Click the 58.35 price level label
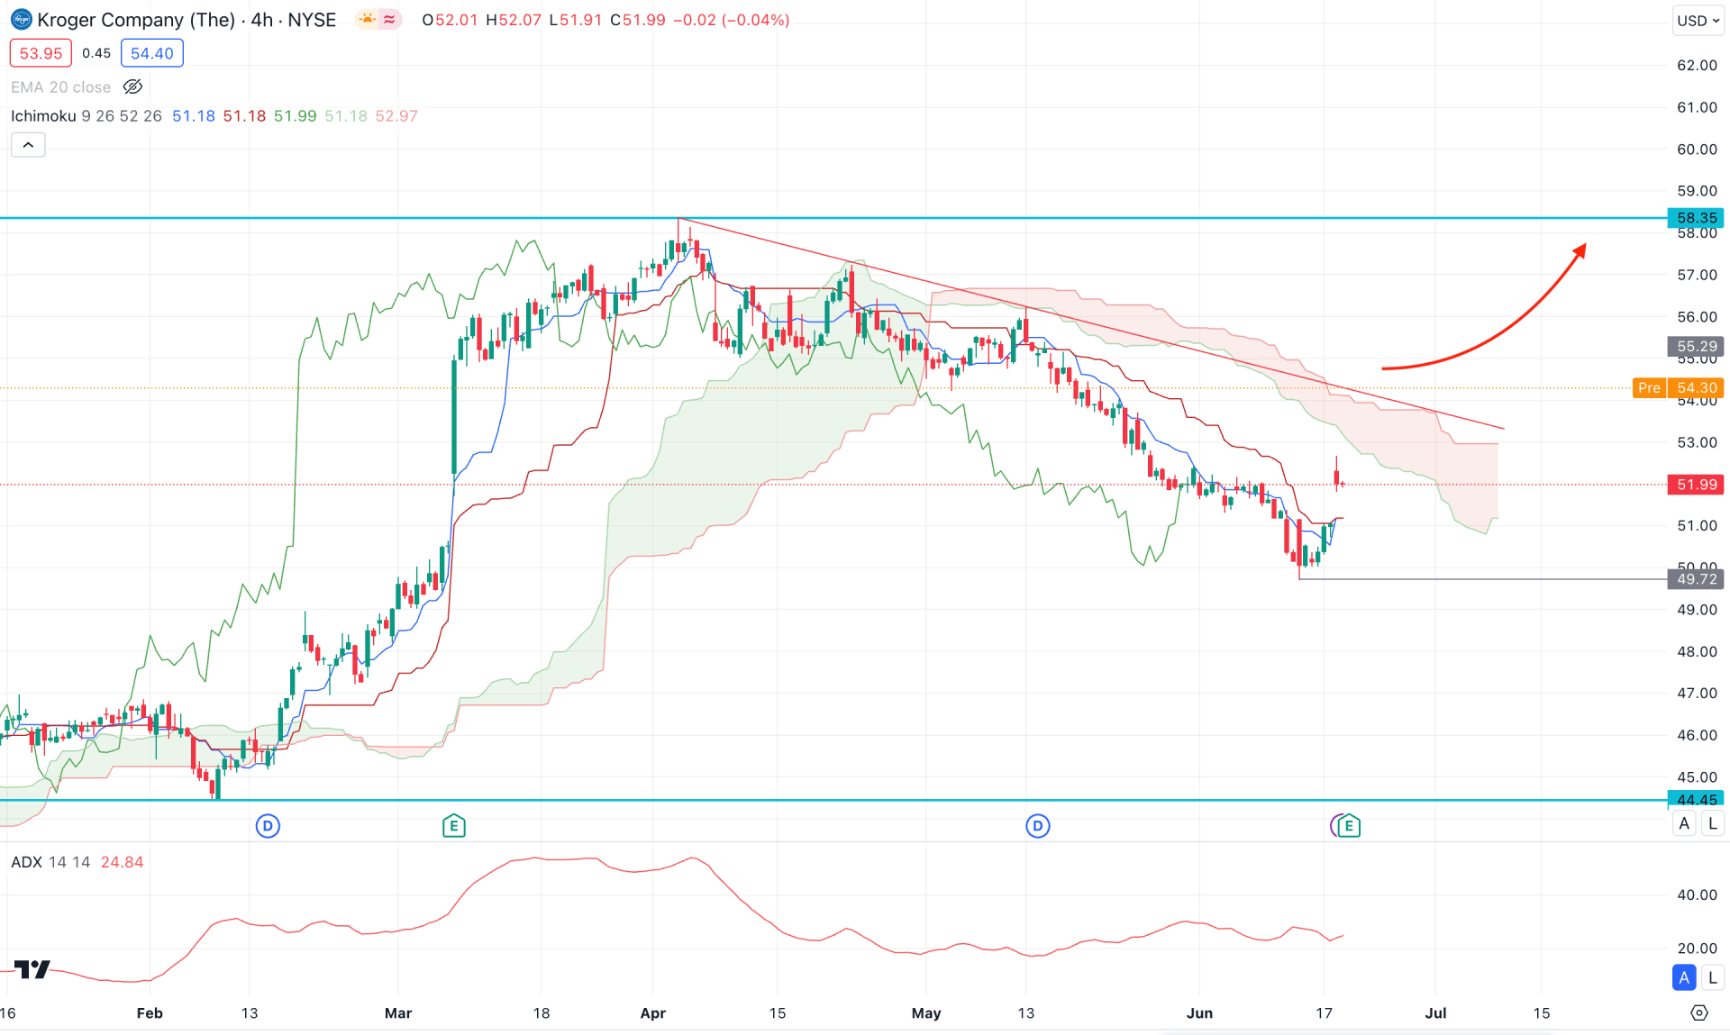The image size is (1730, 1035). (x=1696, y=218)
